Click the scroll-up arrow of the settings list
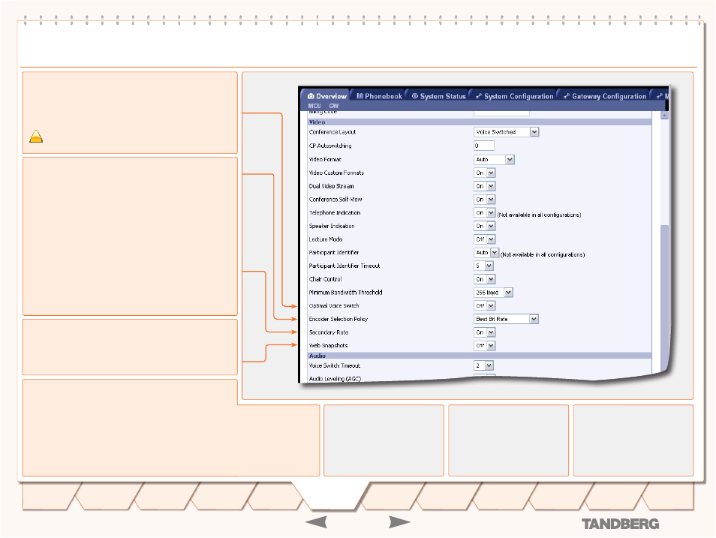The height and width of the screenshot is (538, 716). [664, 116]
